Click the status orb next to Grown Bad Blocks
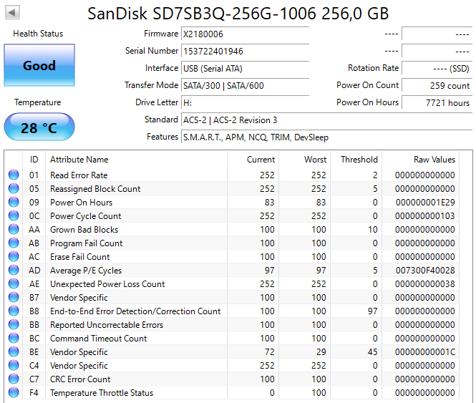Screen dimensions: 476x403 pos(14,230)
